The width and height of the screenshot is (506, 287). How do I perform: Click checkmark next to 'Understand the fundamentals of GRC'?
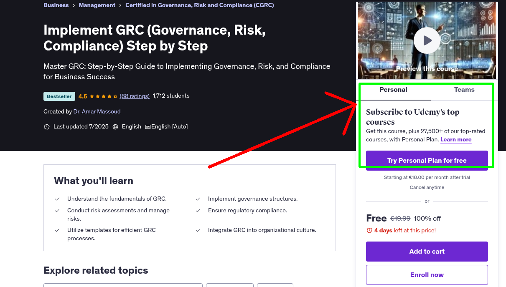(57, 199)
